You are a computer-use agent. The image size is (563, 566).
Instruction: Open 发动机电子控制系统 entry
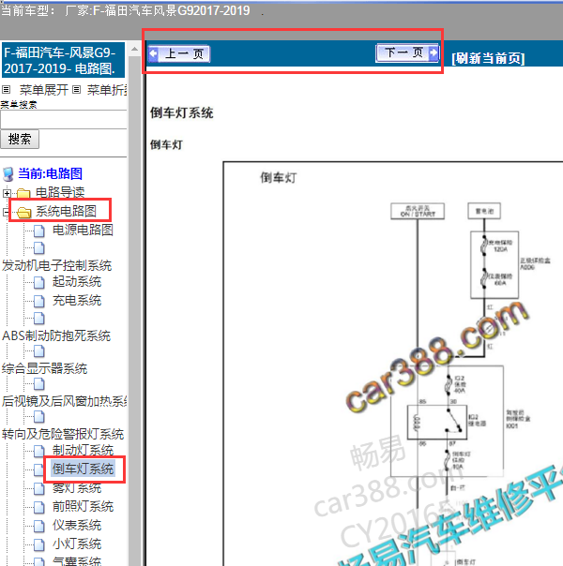pyautogui.click(x=56, y=265)
